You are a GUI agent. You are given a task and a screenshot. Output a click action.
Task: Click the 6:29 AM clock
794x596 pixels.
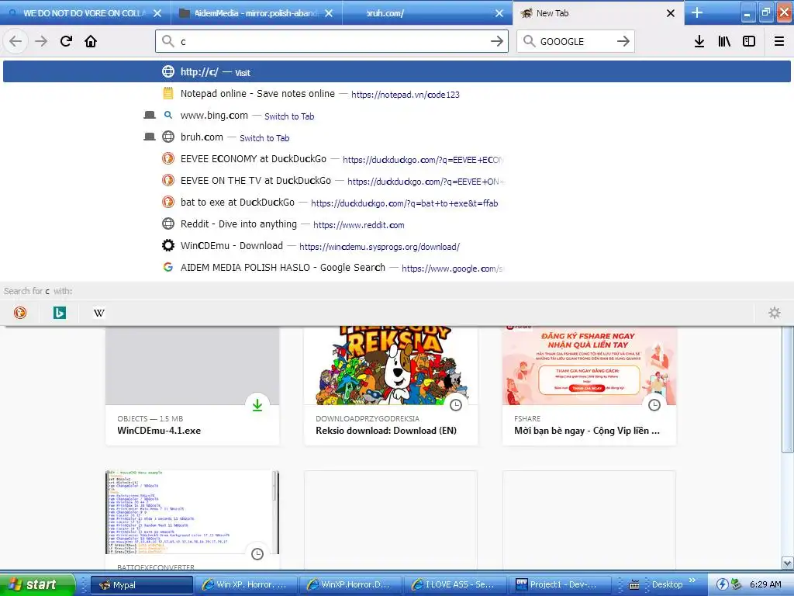point(765,585)
